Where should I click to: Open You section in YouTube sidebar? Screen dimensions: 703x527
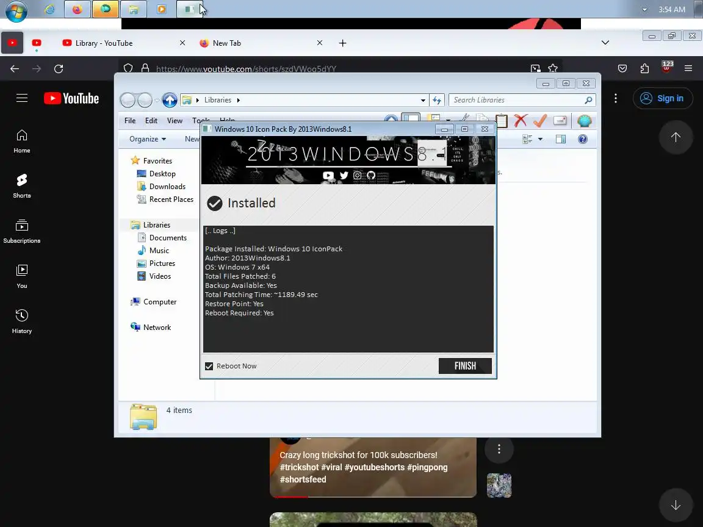pos(22,276)
